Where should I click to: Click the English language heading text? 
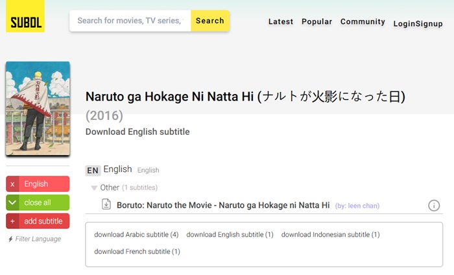[x=117, y=169]
